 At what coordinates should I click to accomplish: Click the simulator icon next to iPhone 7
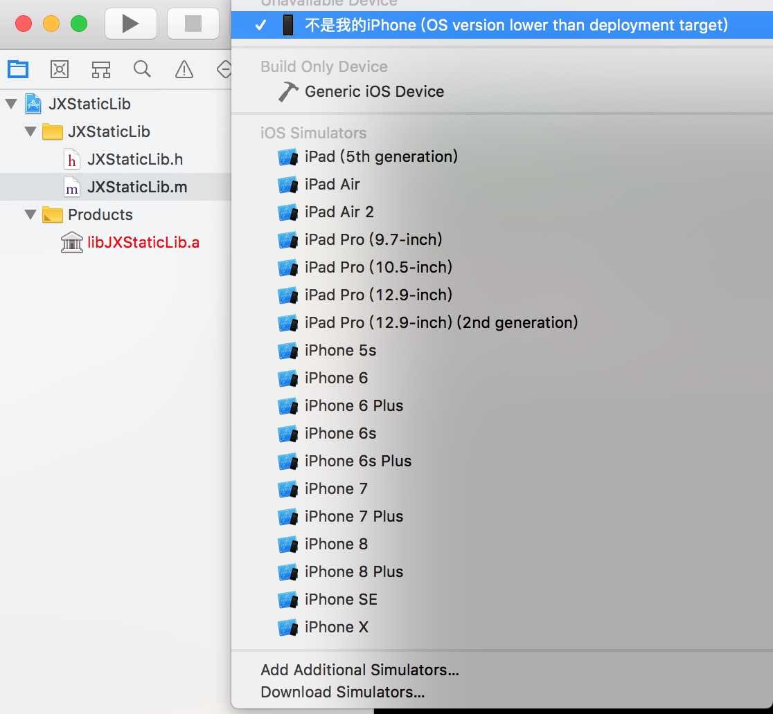tap(288, 489)
